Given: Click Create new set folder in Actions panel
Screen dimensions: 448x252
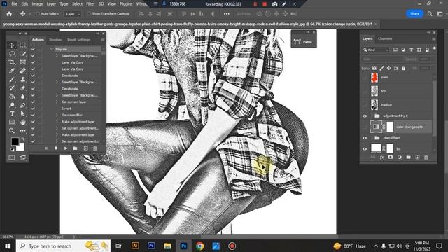Looking at the screenshot, I should click(x=75, y=148).
